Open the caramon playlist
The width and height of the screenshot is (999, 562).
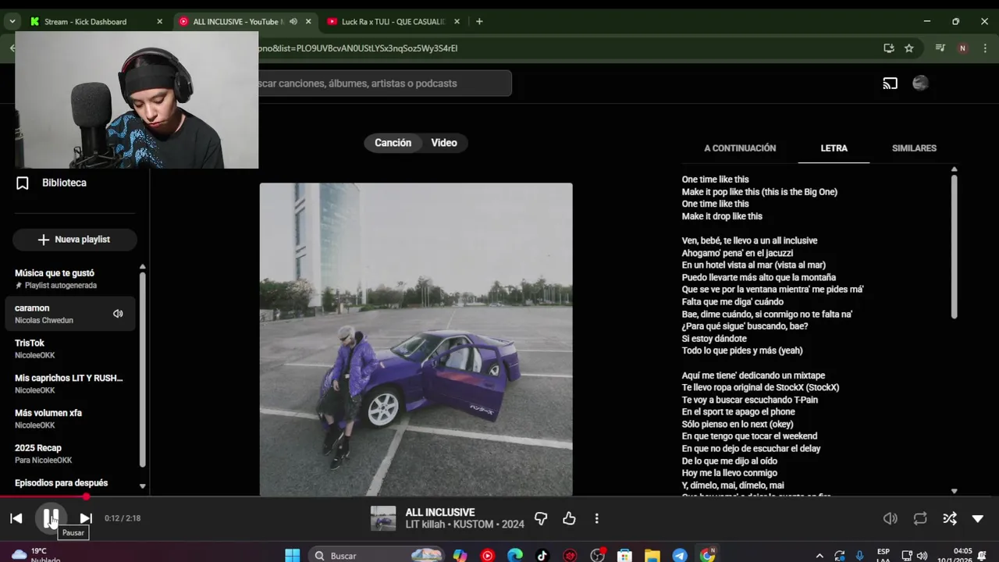pos(70,314)
